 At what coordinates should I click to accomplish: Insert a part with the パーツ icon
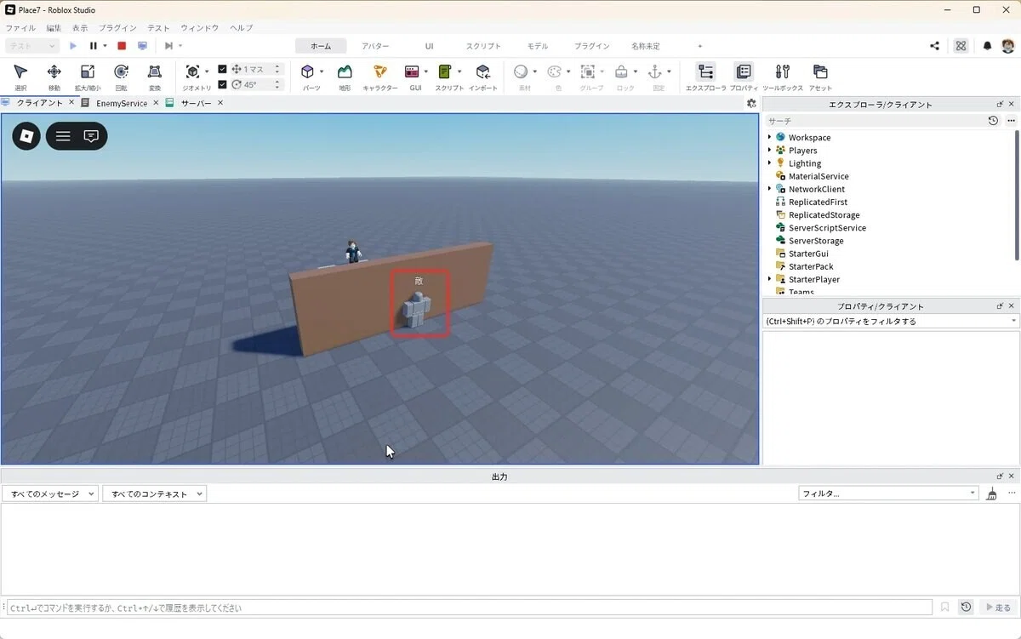tap(307, 72)
